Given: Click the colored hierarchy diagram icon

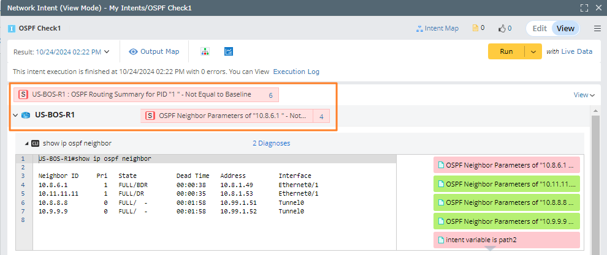Looking at the screenshot, I should 205,51.
